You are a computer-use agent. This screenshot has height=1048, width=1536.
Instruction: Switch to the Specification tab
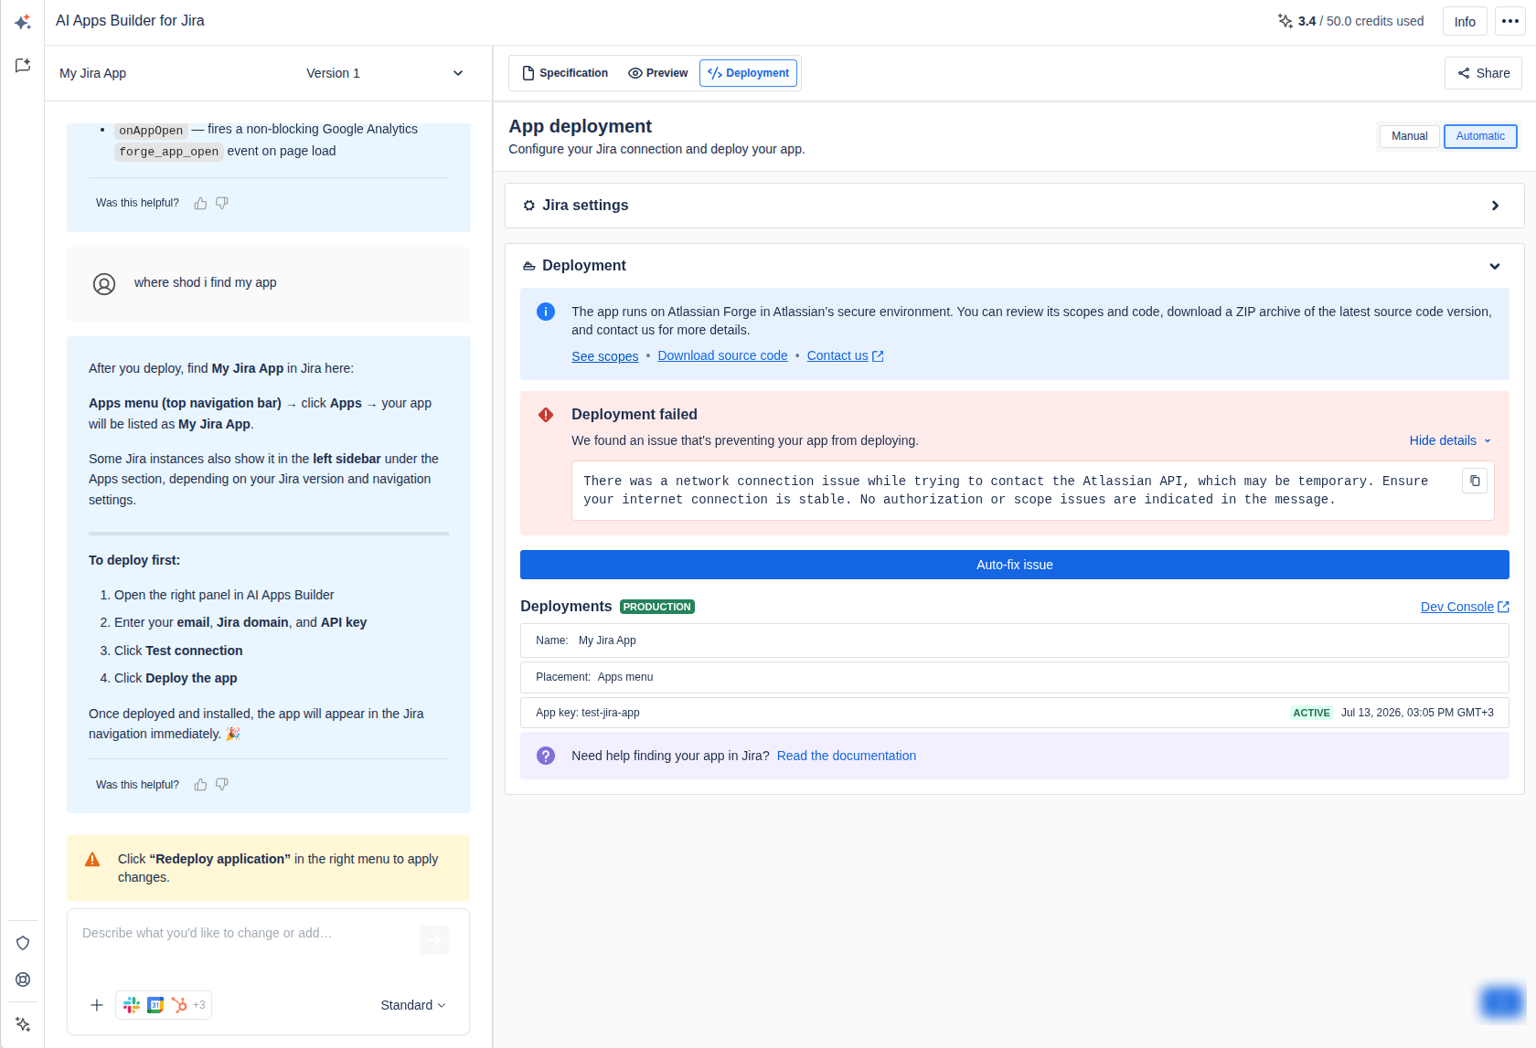[x=565, y=73]
